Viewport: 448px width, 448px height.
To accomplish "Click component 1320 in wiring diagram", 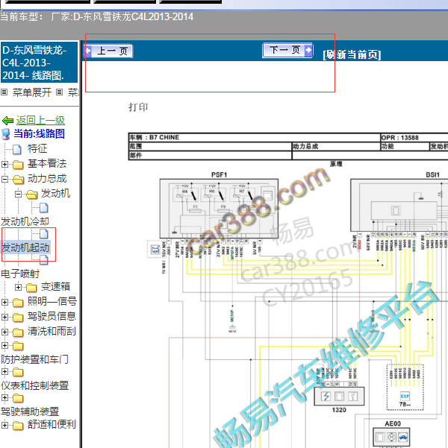I will [x=339, y=397].
